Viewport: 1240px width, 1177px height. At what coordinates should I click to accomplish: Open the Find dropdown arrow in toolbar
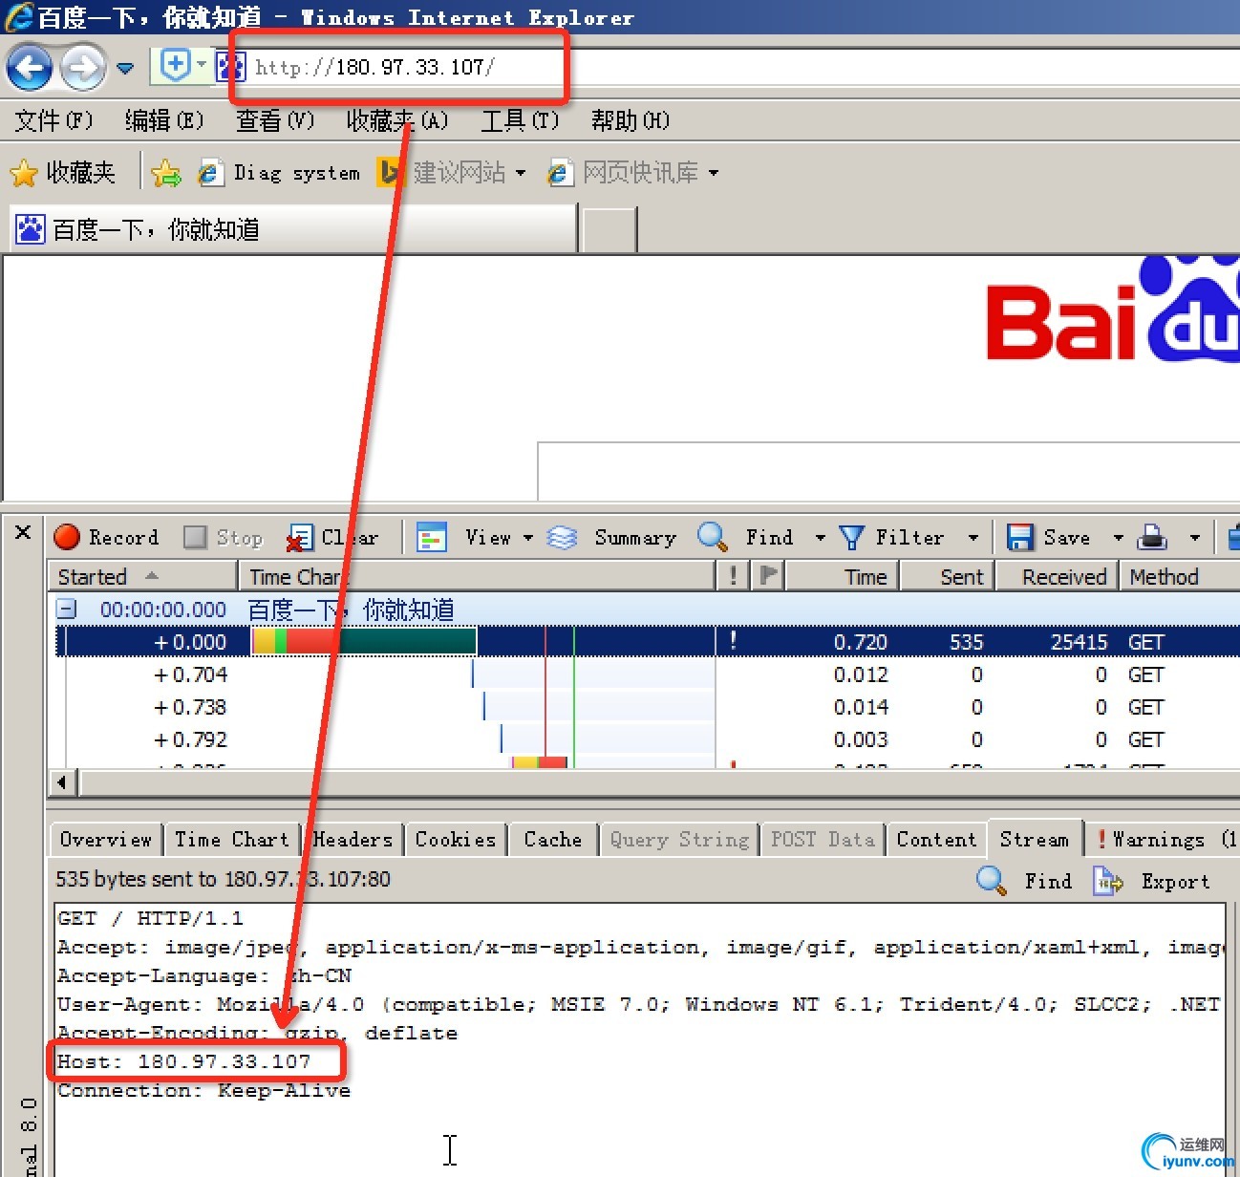(x=820, y=538)
